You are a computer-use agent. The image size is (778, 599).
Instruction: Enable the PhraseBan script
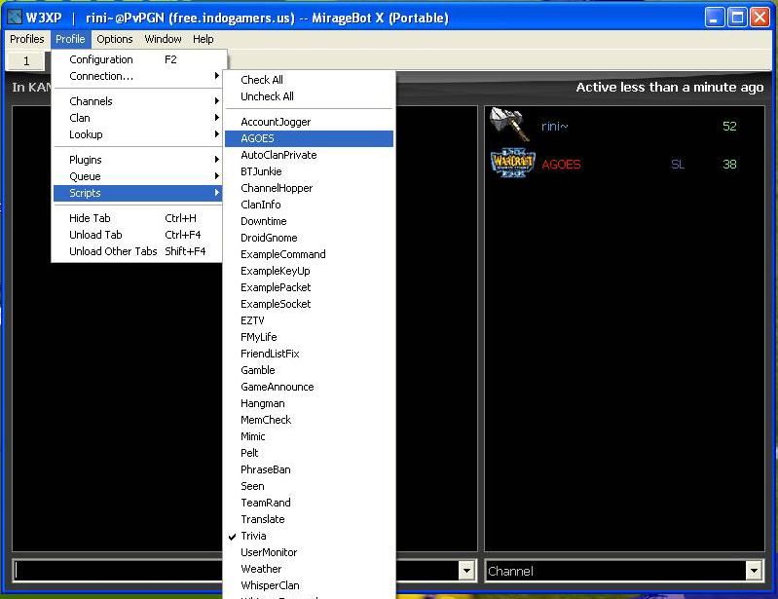click(x=309, y=469)
